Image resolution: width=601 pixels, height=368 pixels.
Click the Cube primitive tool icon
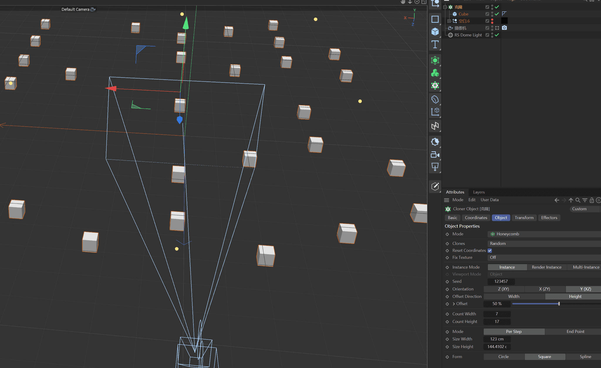click(x=435, y=32)
